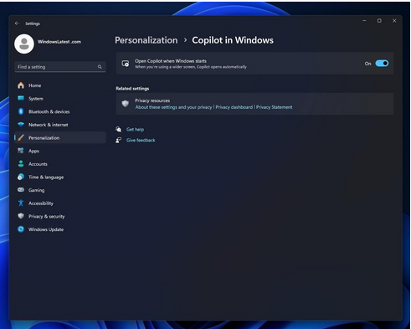The width and height of the screenshot is (411, 329).
Task: Click the Accessibility figure icon
Action: tap(21, 203)
